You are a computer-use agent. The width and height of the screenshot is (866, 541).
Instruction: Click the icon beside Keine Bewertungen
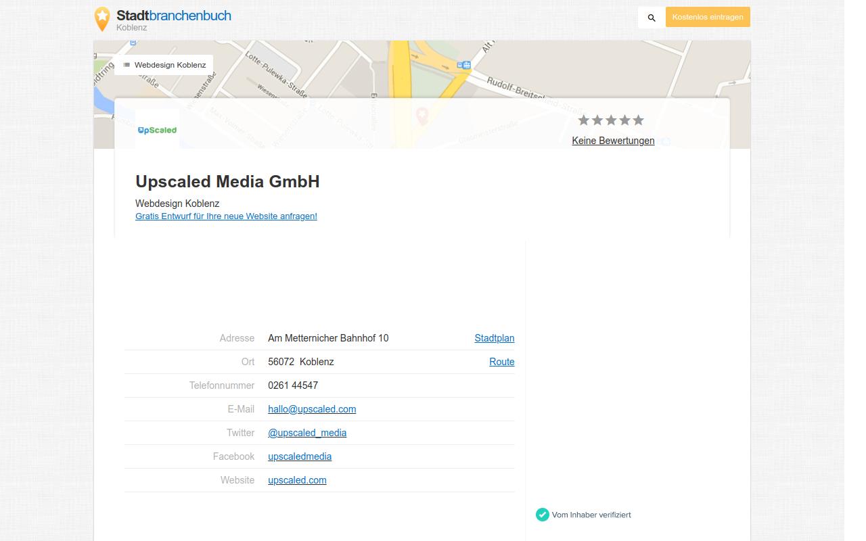666,141
